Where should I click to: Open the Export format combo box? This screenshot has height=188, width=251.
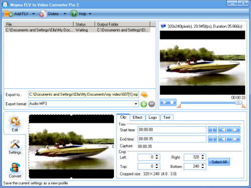click(x=84, y=104)
